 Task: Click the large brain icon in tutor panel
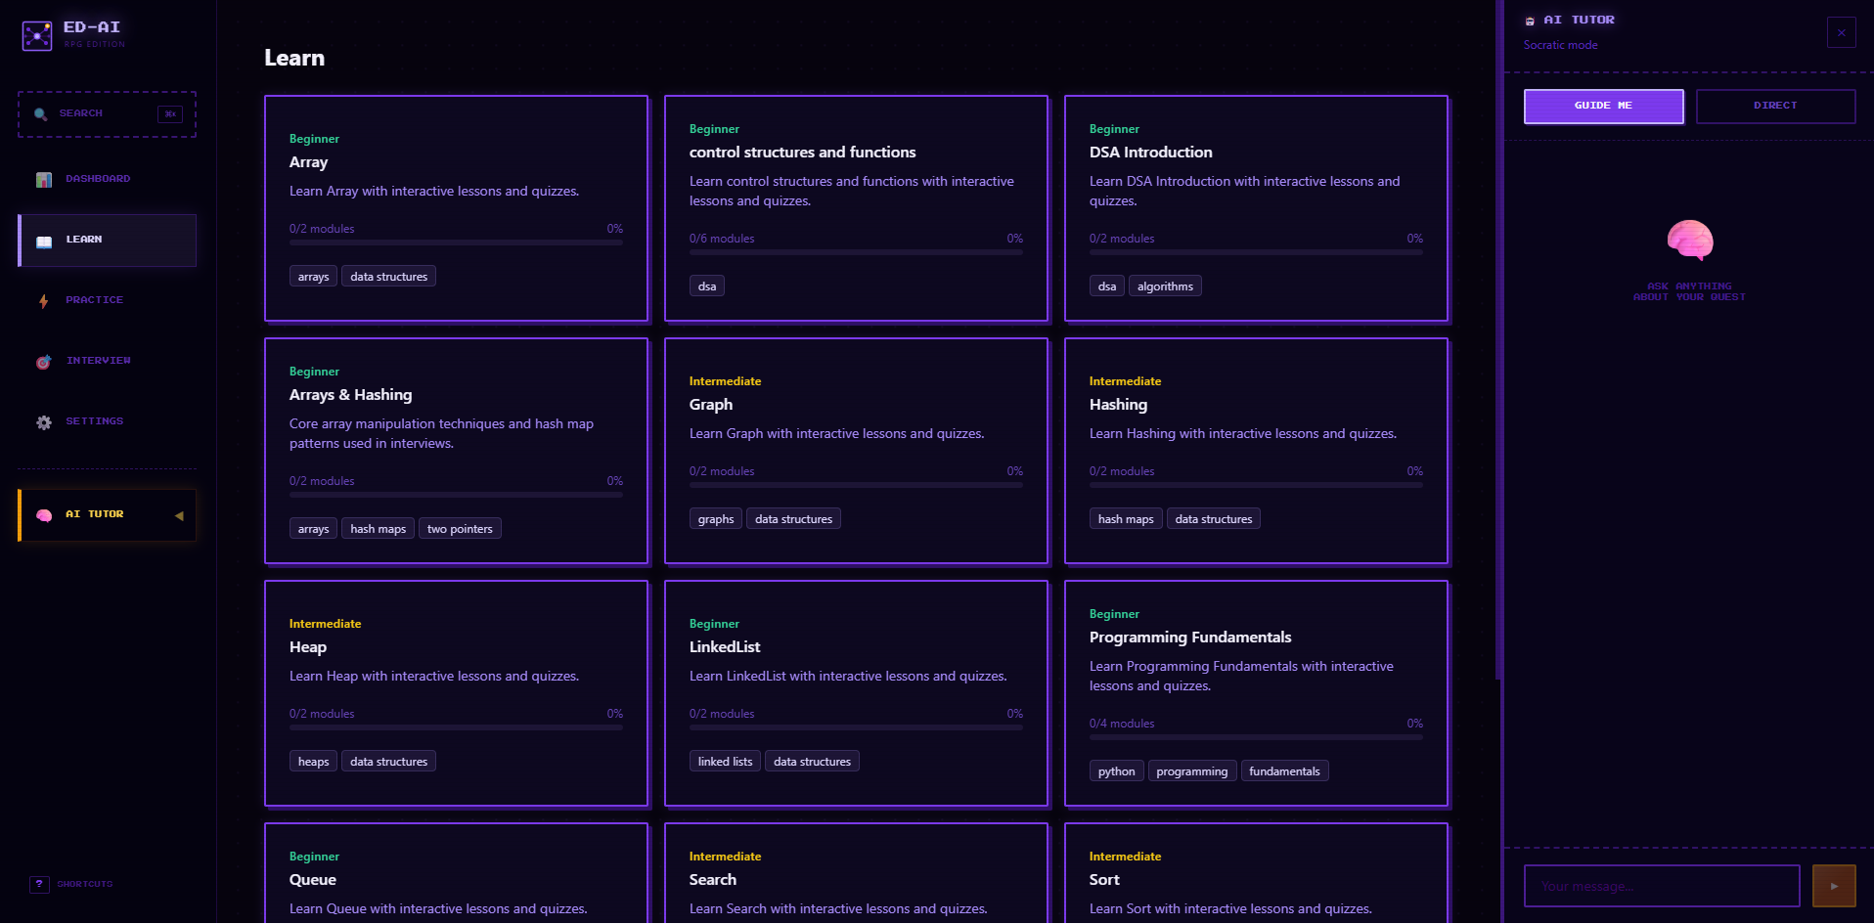coord(1689,241)
